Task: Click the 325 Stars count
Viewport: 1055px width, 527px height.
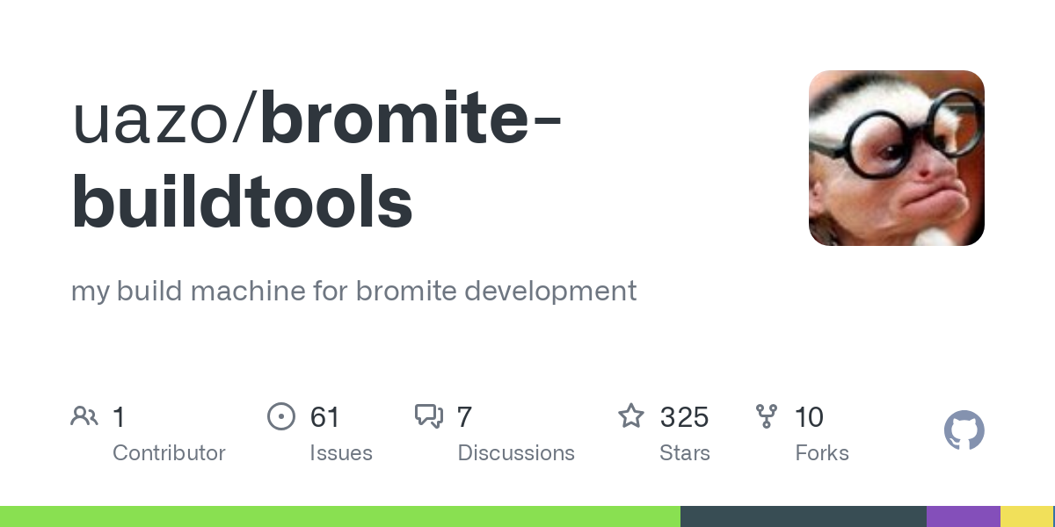Action: pyautogui.click(x=684, y=417)
